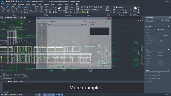Toggle ortho mode in status bar
Viewport: 171px width, 96px height.
click(41, 95)
